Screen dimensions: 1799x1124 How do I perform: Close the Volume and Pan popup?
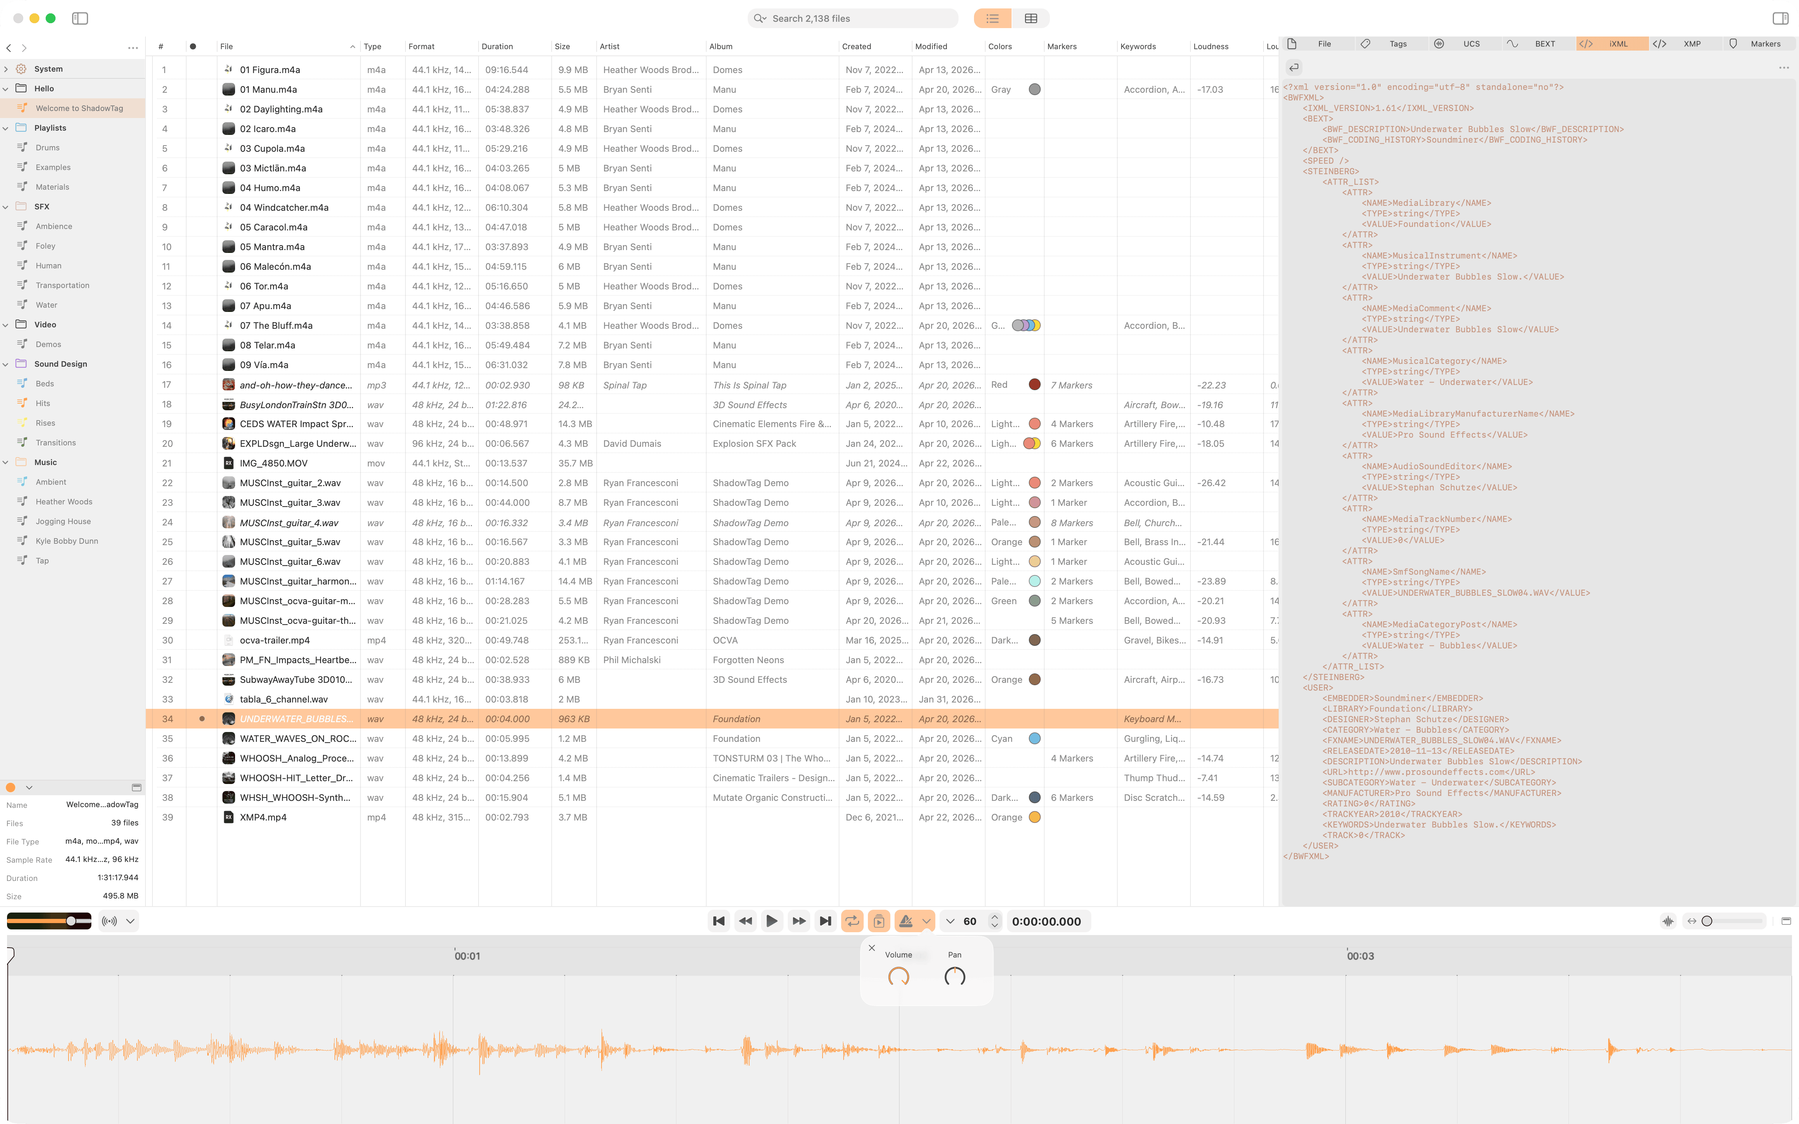click(x=872, y=948)
